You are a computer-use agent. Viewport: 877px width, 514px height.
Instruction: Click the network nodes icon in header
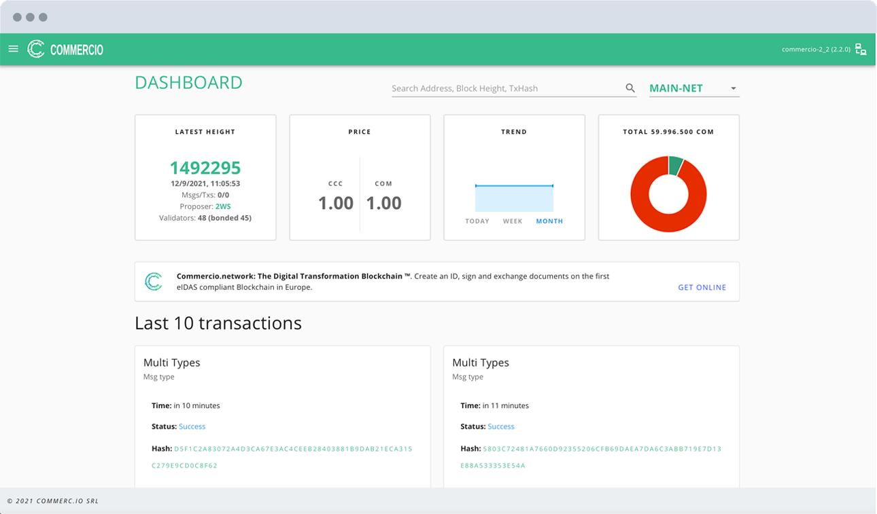click(861, 49)
